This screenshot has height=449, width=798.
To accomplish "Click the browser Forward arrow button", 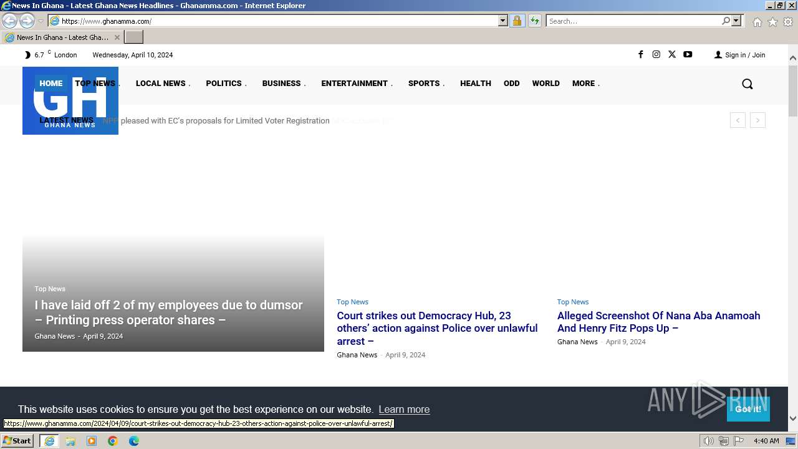I will click(x=27, y=21).
